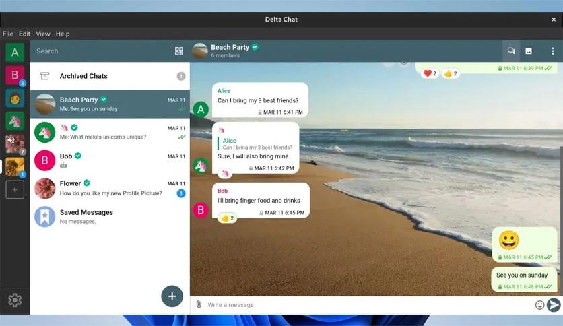Click Bob's pink avatar next to message

point(201,209)
